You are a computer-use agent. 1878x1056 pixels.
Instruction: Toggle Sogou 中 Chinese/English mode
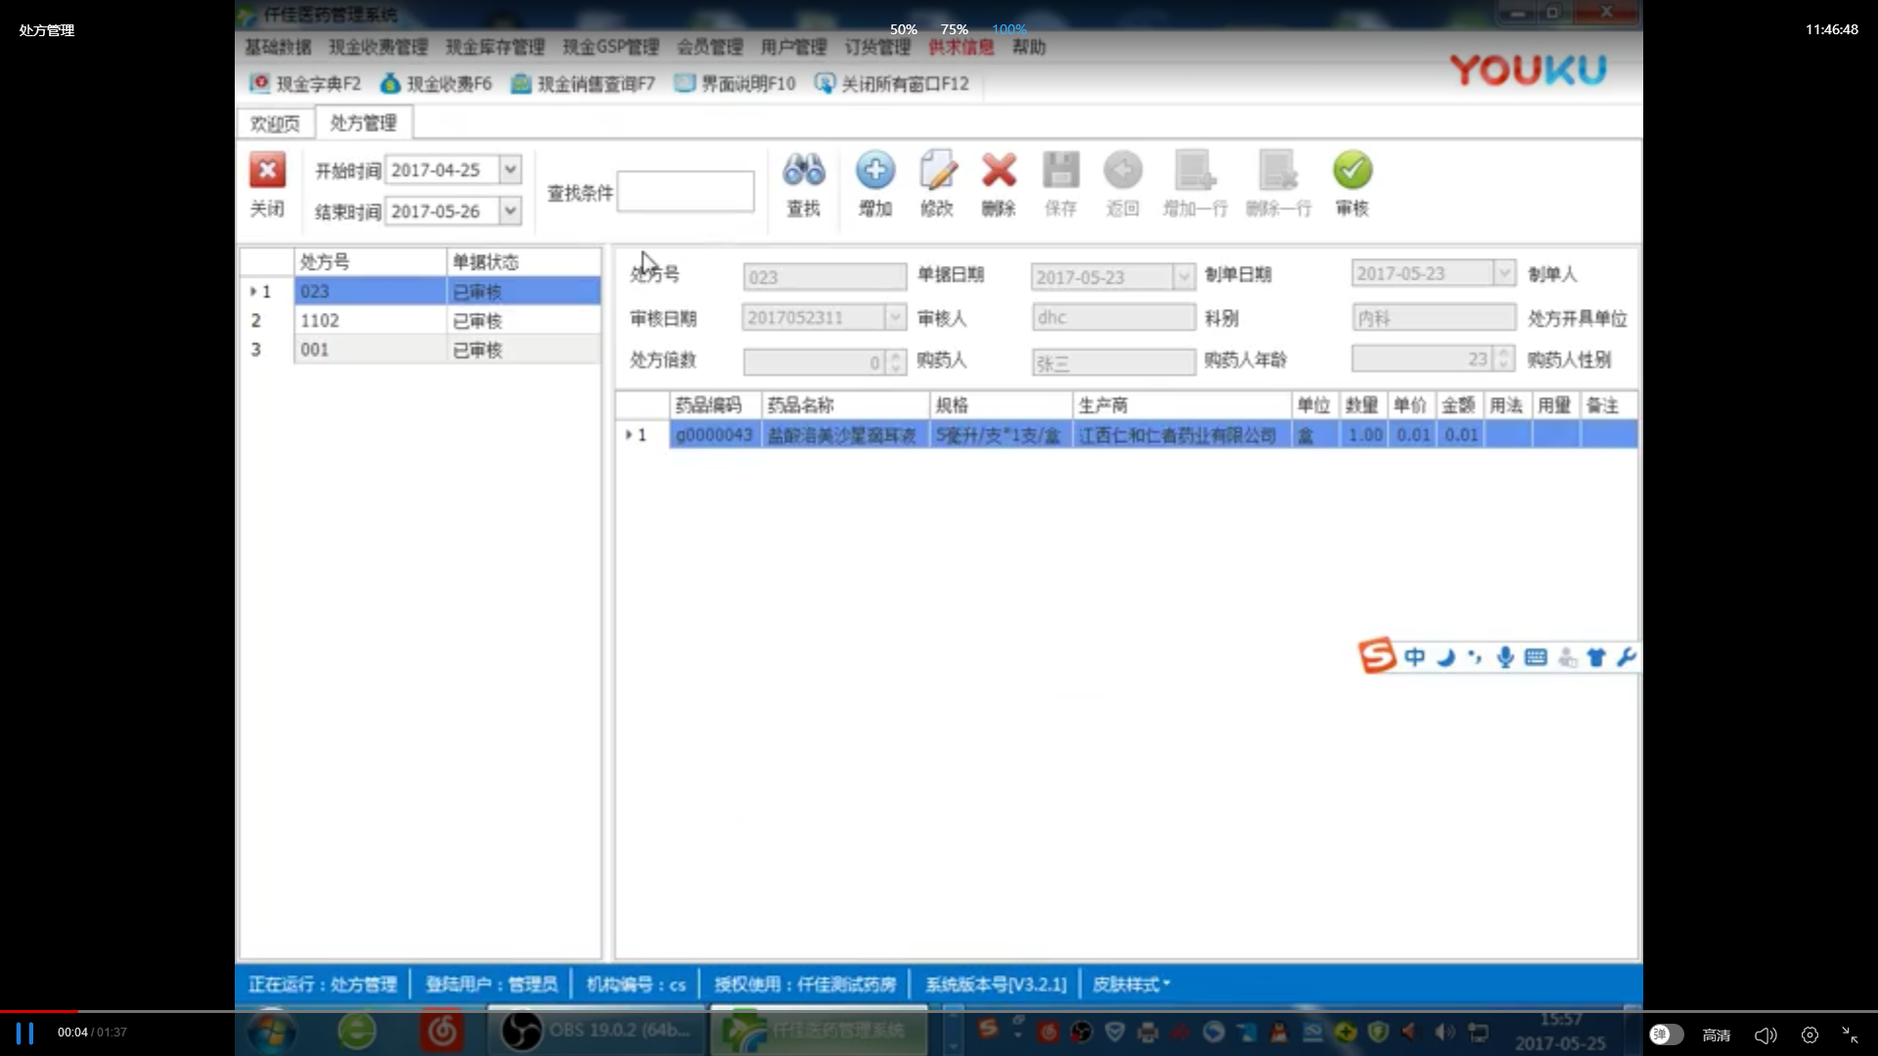[1414, 657]
